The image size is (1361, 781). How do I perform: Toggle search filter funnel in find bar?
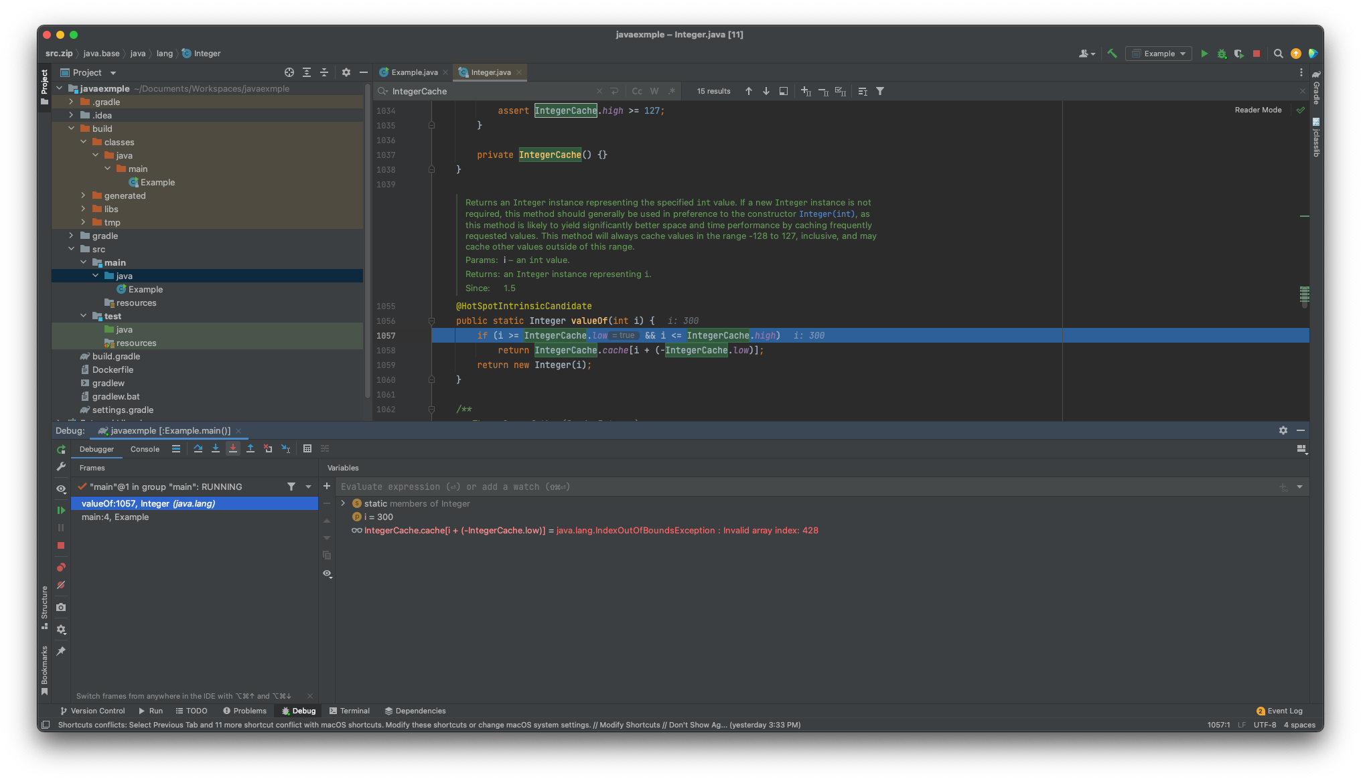(880, 91)
